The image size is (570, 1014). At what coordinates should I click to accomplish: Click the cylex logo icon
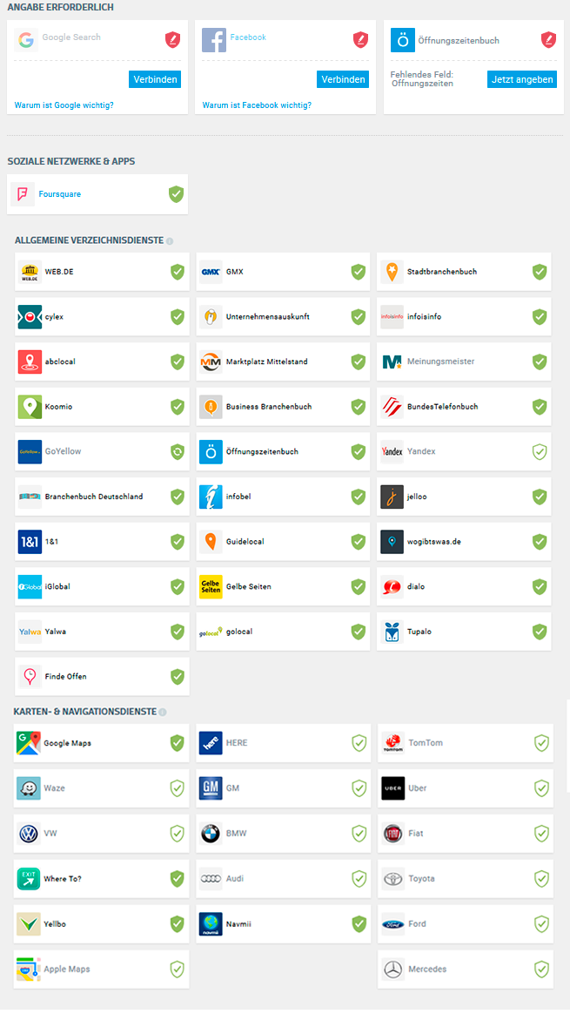[x=30, y=317]
